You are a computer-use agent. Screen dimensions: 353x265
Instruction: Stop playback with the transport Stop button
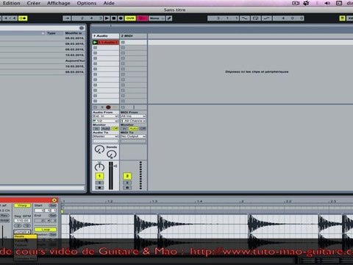(114, 18)
